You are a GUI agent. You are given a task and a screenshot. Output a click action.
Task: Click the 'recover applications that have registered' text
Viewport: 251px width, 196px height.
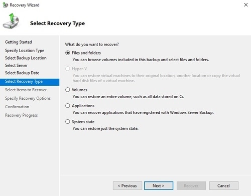coord(143,113)
